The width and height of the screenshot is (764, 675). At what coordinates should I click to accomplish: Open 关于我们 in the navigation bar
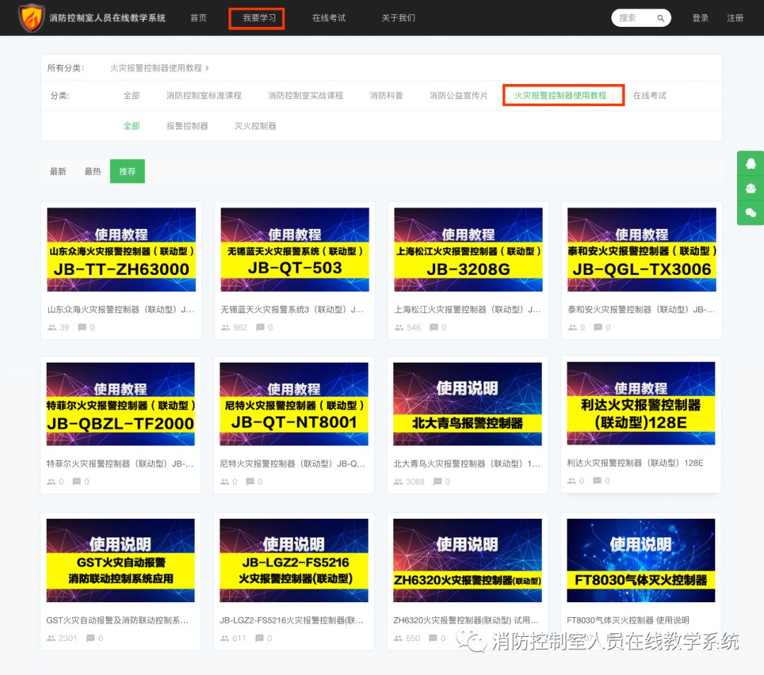398,18
